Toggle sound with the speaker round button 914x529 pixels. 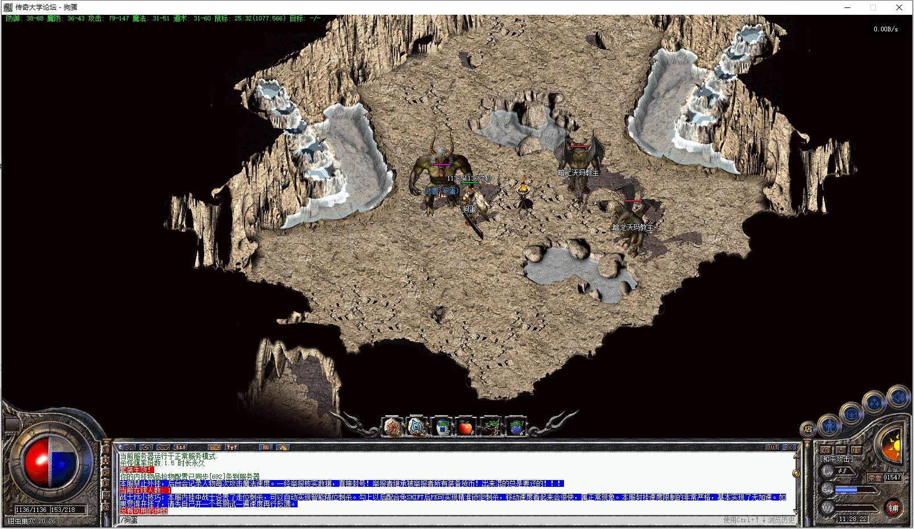899,396
